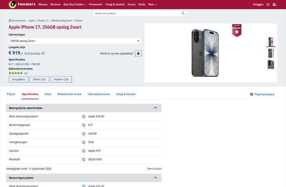Click the Willen (85) button
286x187 pixels.
click(39, 79)
